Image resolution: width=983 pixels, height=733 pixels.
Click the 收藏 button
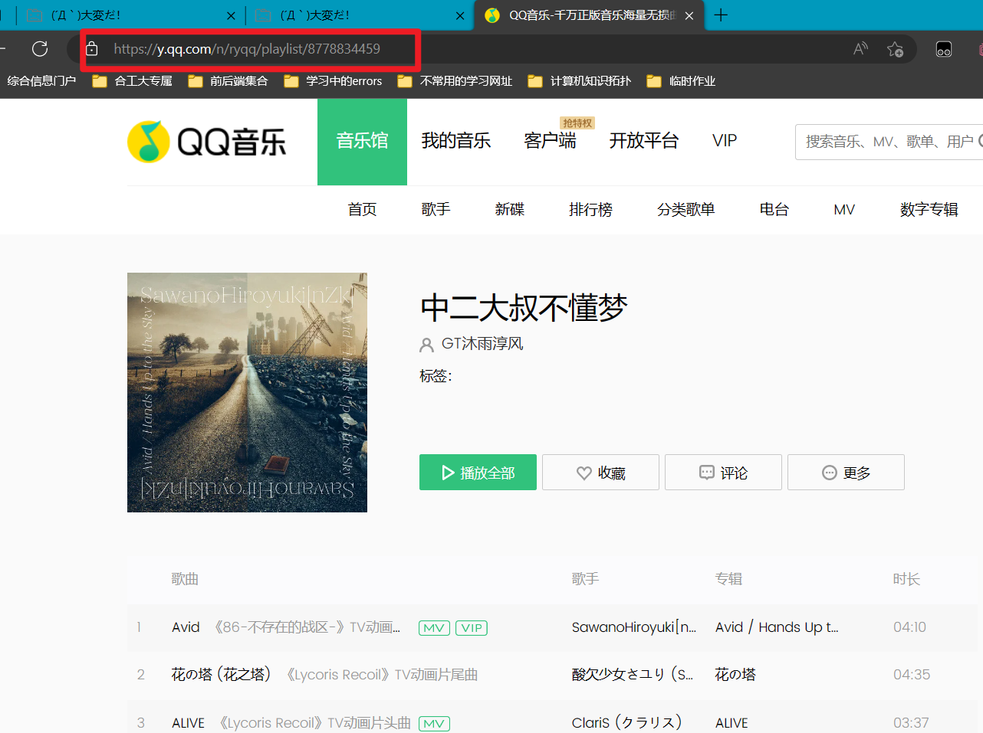click(600, 473)
